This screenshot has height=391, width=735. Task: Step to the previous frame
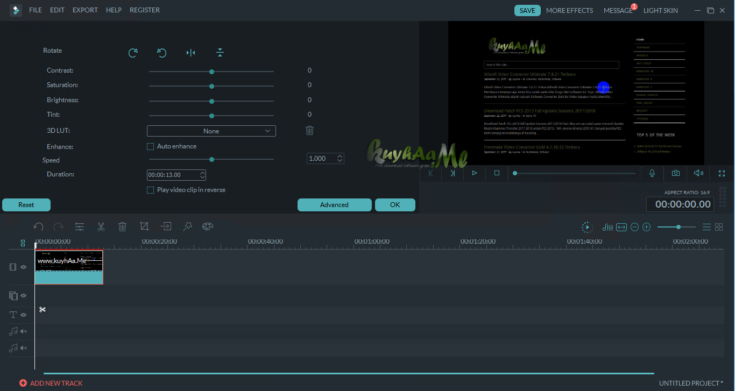point(430,173)
